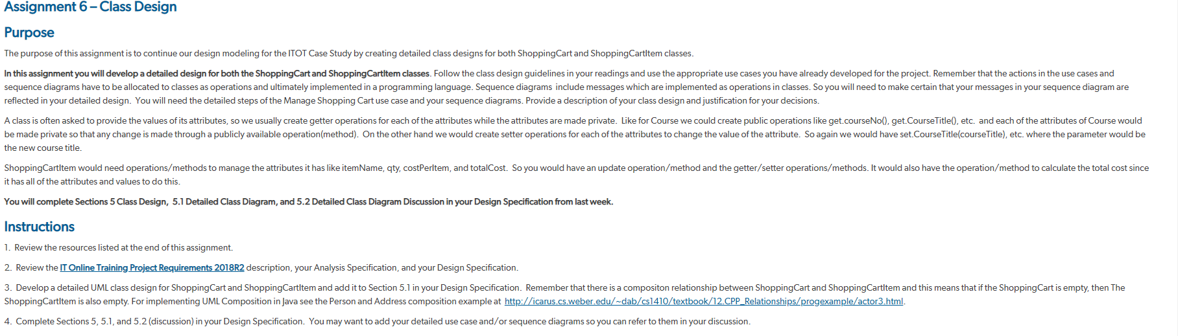Click bold text In this assignment you will develop
This screenshot has height=336, width=1178.
217,73
